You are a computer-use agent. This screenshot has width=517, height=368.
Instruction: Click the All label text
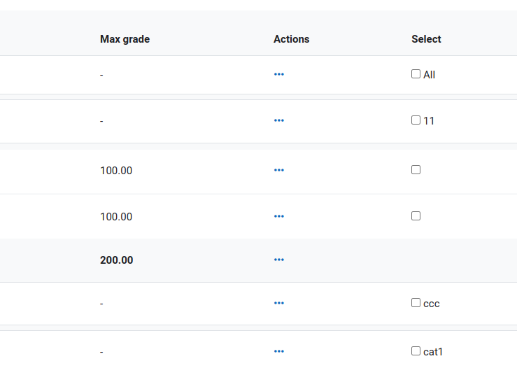[x=430, y=75]
